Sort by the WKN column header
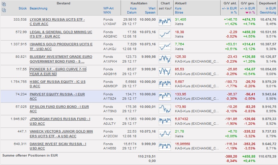 pyautogui.click(x=107, y=13)
